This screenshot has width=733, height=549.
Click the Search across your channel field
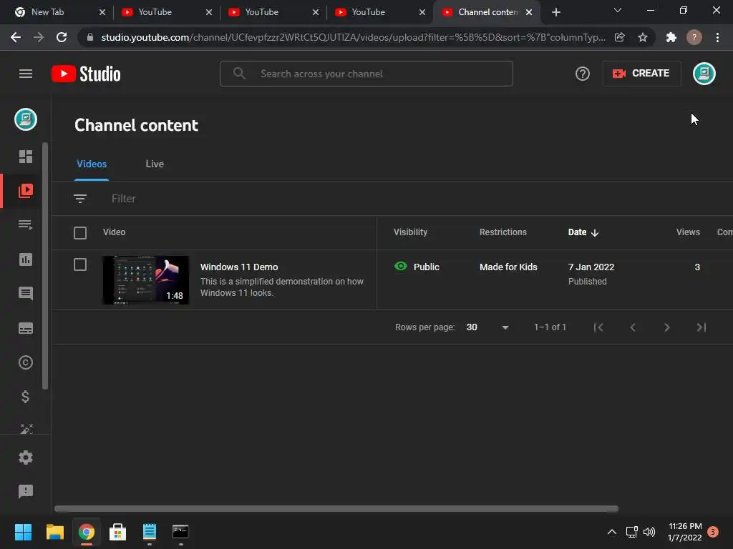tap(366, 74)
